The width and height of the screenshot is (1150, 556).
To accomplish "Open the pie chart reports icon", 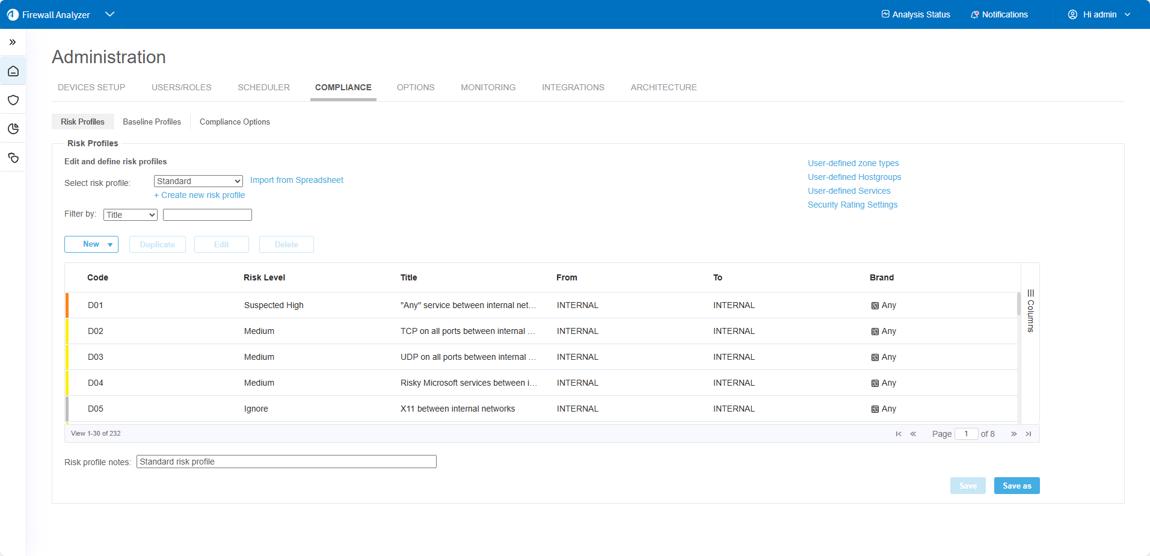I will 13,129.
